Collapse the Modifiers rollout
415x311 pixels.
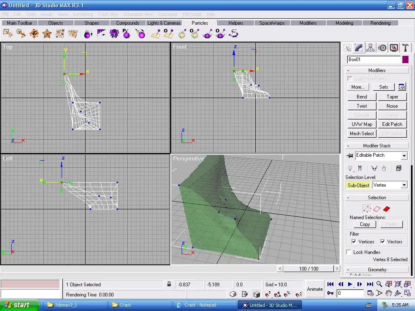pos(376,70)
